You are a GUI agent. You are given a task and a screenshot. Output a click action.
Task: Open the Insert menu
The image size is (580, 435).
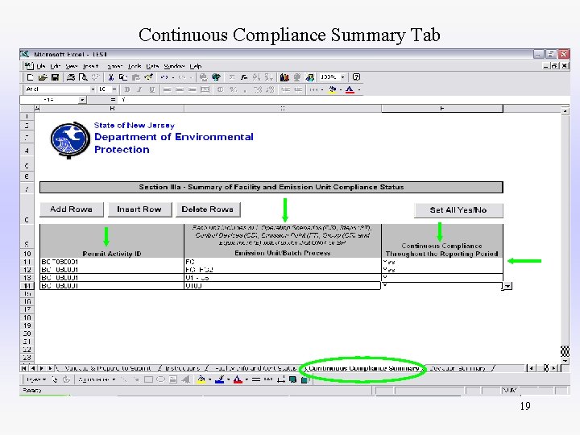pyautogui.click(x=90, y=66)
